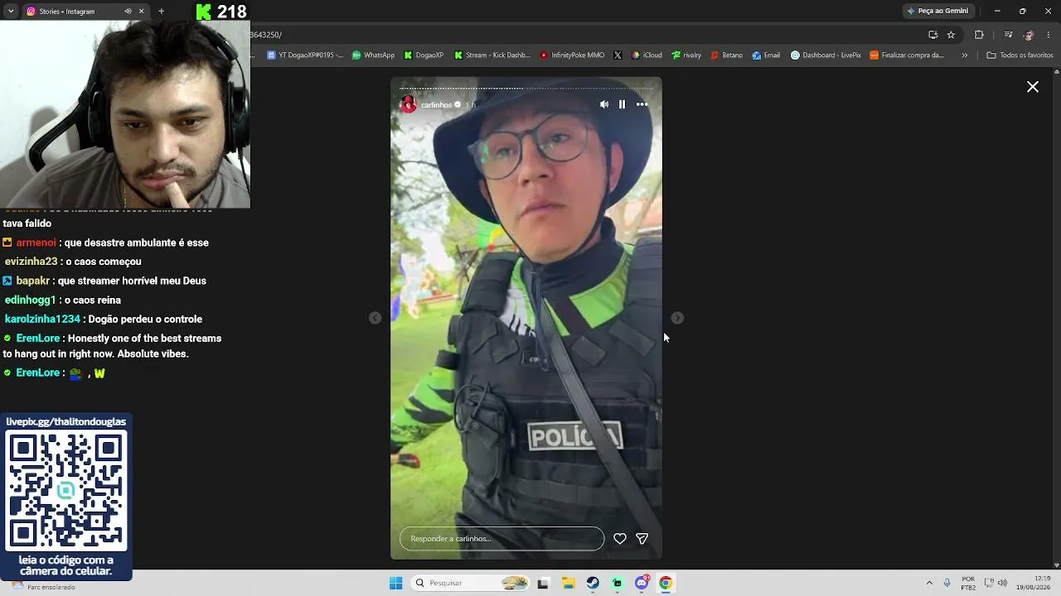Install app icon in address bar
Screen dimensions: 1061x596
tap(933, 35)
